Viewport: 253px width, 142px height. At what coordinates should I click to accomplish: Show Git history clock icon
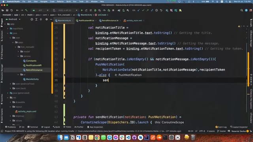pyautogui.click(x=157, y=10)
